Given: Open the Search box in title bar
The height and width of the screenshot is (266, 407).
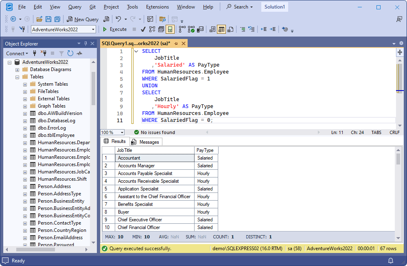Looking at the screenshot, I should (x=239, y=7).
